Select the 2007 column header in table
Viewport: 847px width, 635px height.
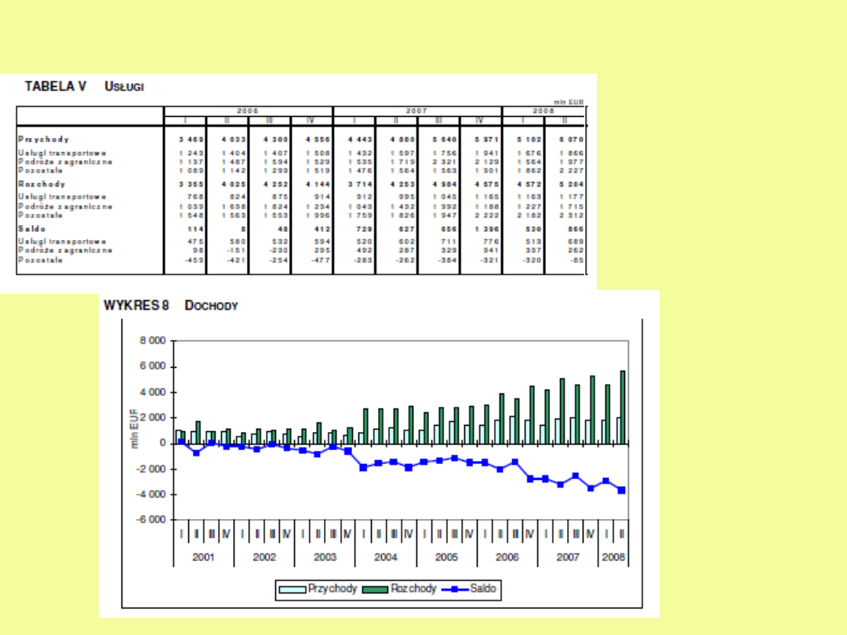pyautogui.click(x=416, y=111)
